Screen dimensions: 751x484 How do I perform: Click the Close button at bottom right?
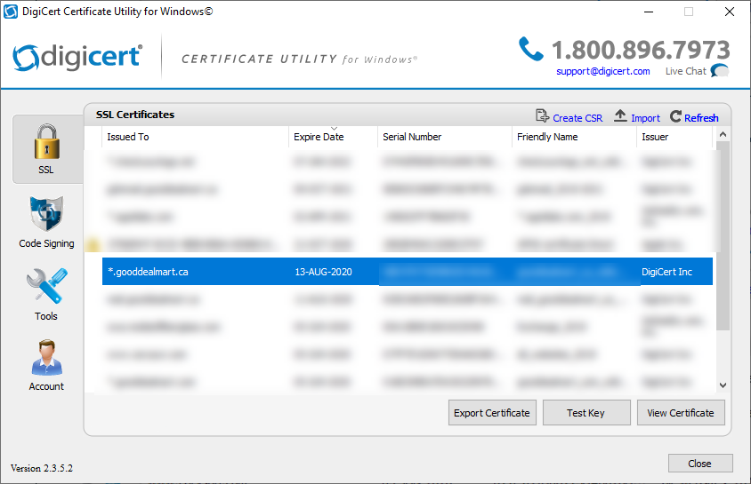(700, 464)
